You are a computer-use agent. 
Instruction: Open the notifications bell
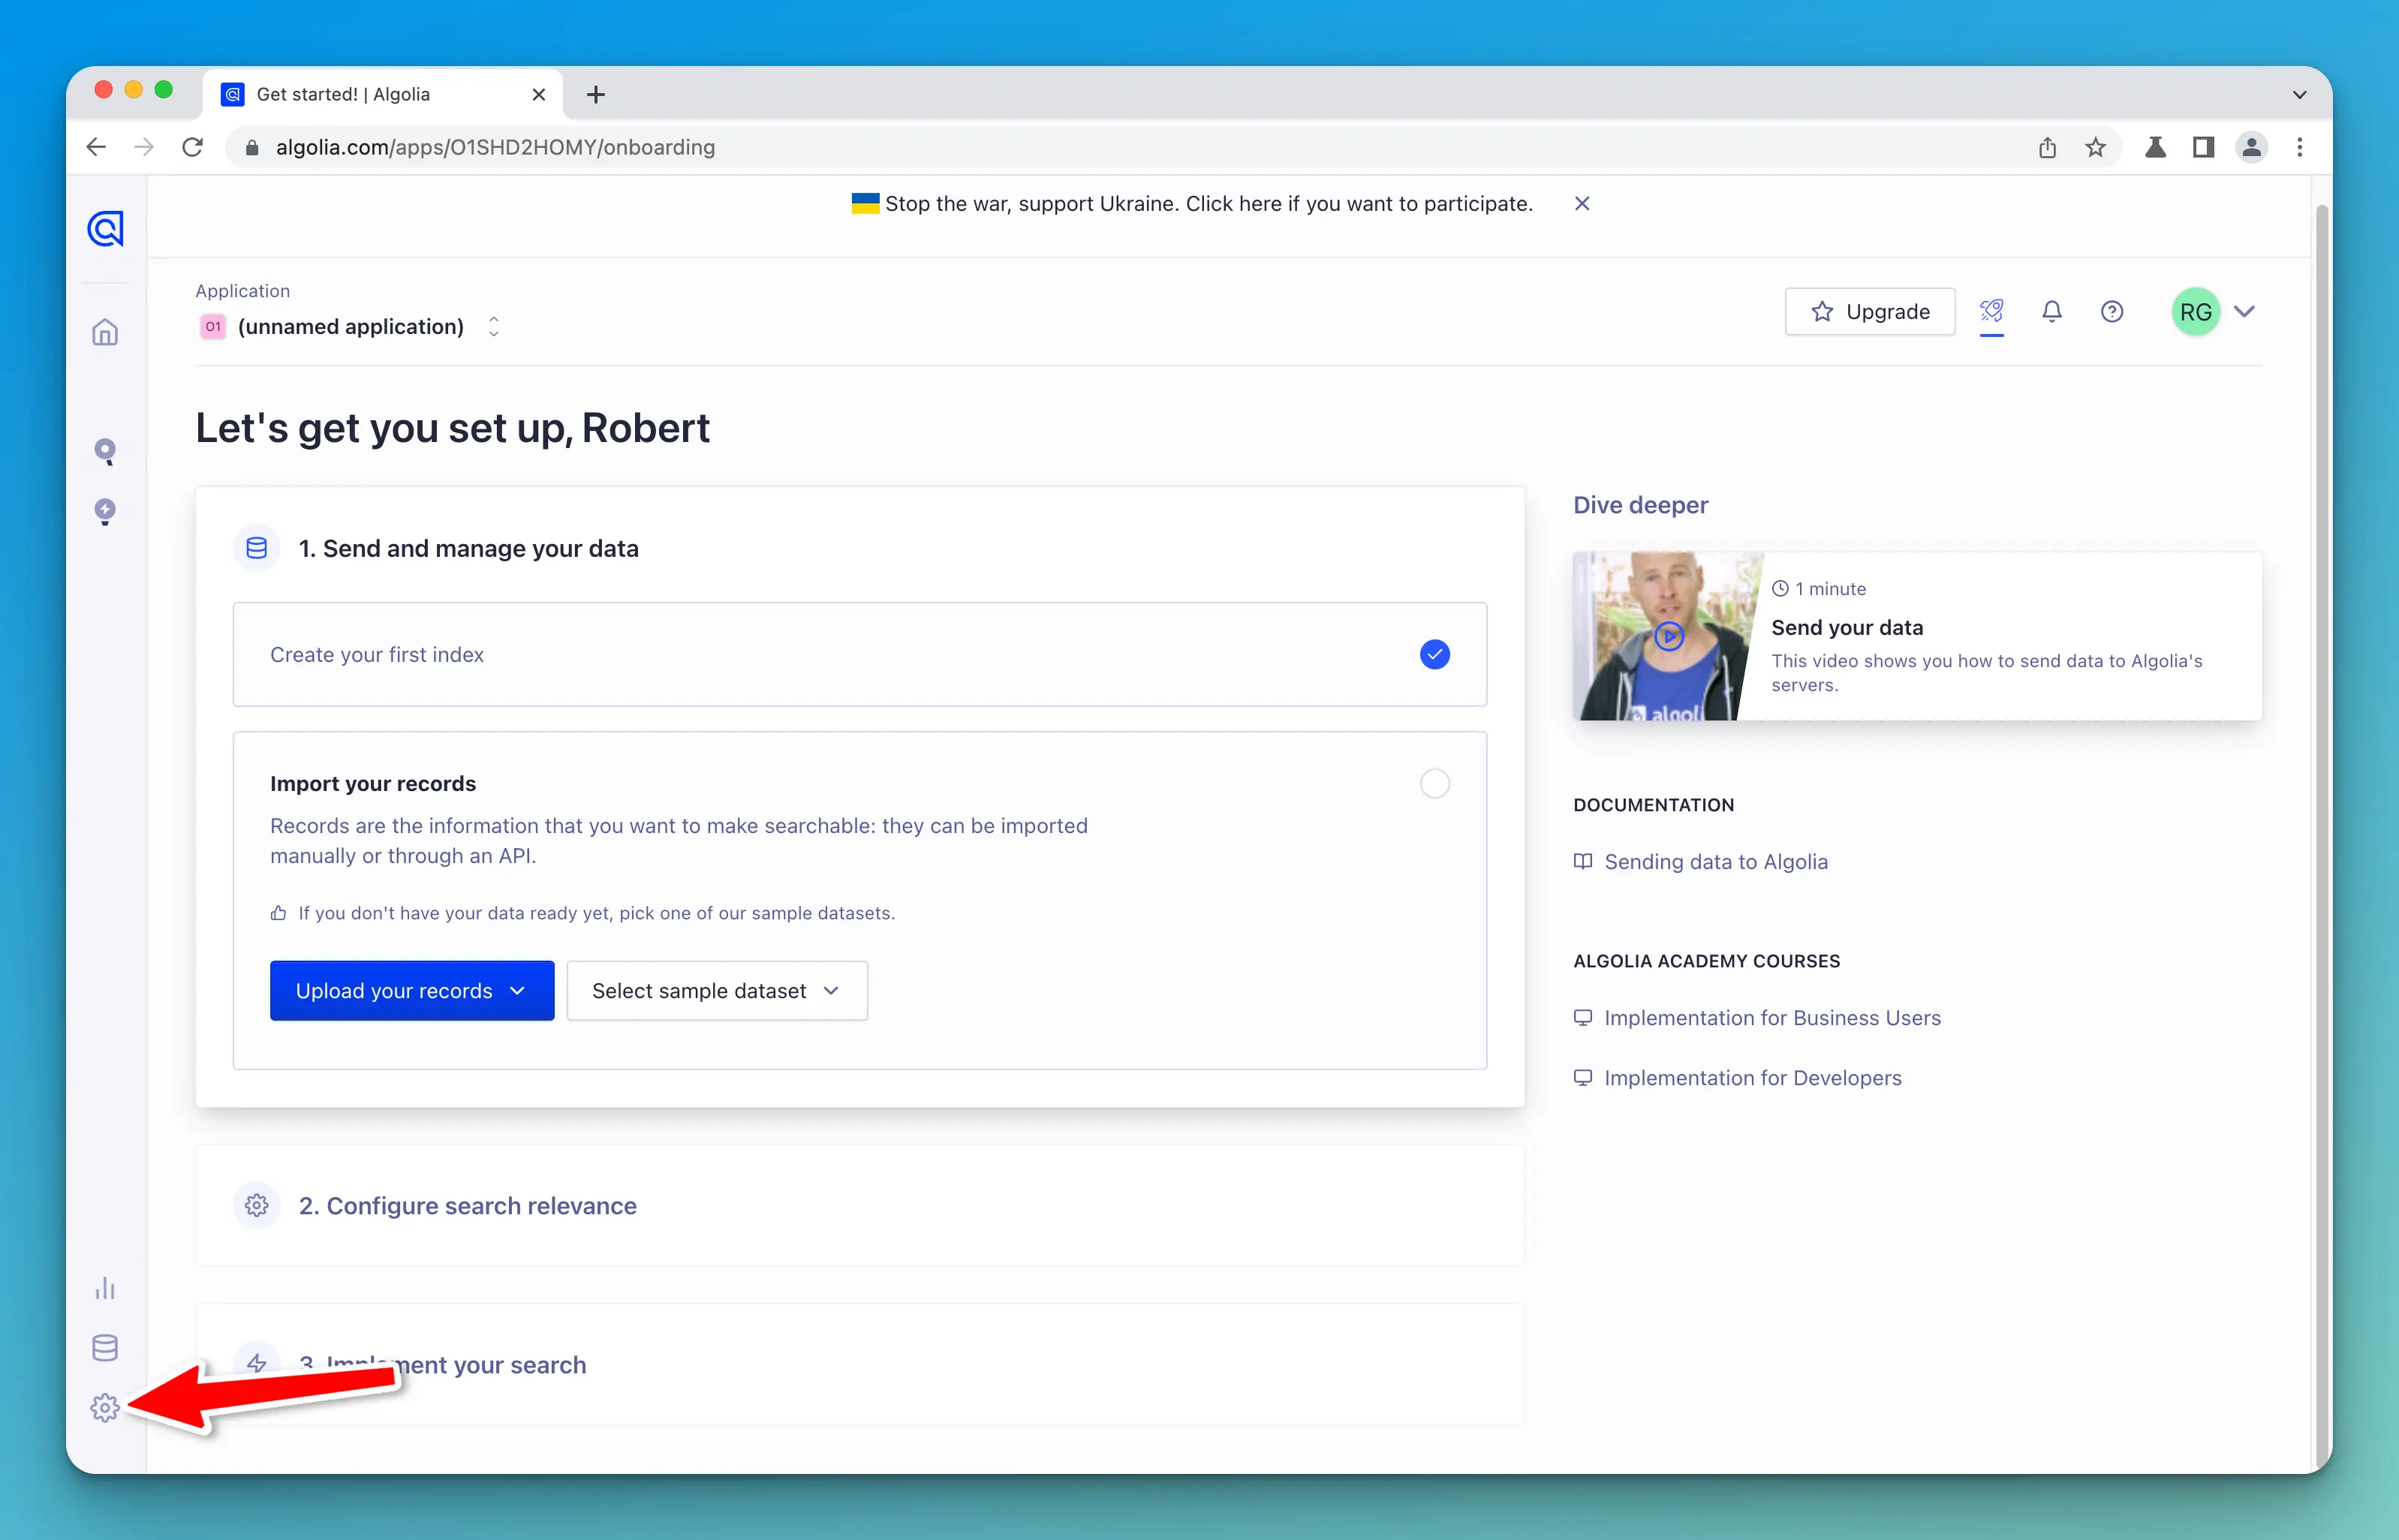point(2051,312)
